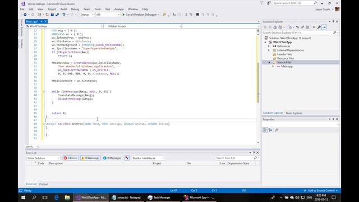Click the Home icon in Solution Explorer

coord(275,27)
